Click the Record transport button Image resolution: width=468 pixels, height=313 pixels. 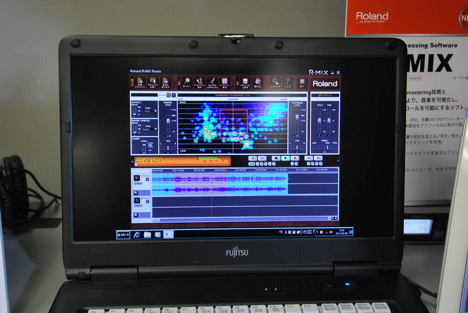pyautogui.click(x=295, y=158)
